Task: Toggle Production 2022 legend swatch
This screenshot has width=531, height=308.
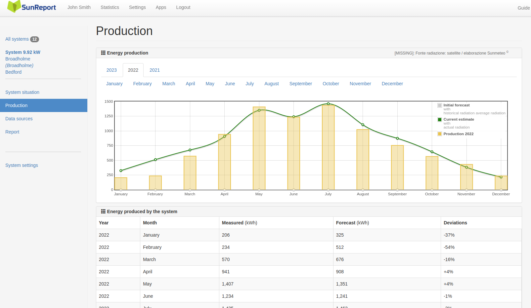Action: click(440, 134)
